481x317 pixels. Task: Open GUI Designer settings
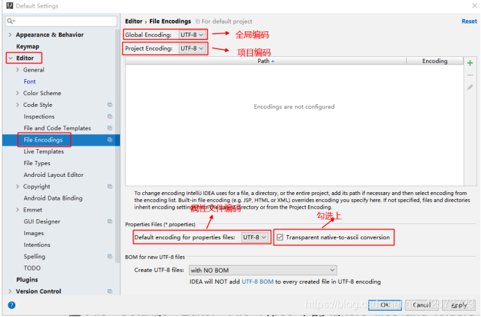pyautogui.click(x=42, y=221)
